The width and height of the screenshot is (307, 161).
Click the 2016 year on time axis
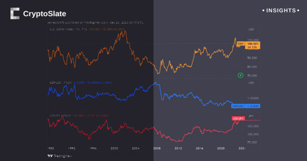[200, 148]
